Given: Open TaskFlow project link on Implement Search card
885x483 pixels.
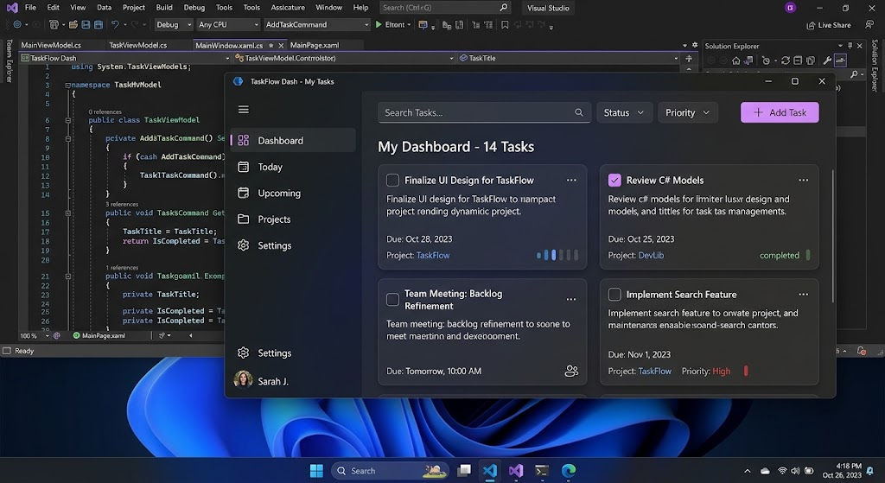Looking at the screenshot, I should 655,372.
